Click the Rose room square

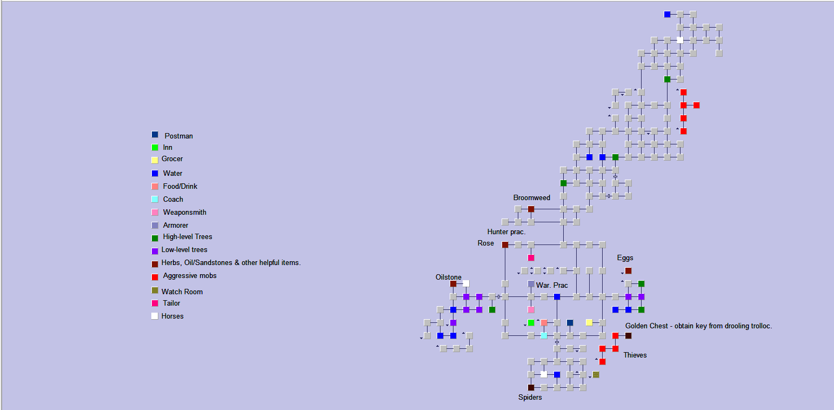click(505, 244)
